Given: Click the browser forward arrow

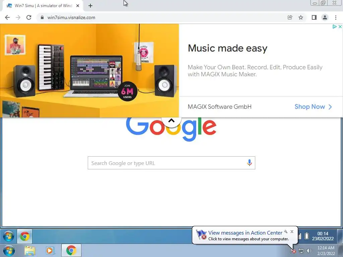Looking at the screenshot, I should point(18,17).
